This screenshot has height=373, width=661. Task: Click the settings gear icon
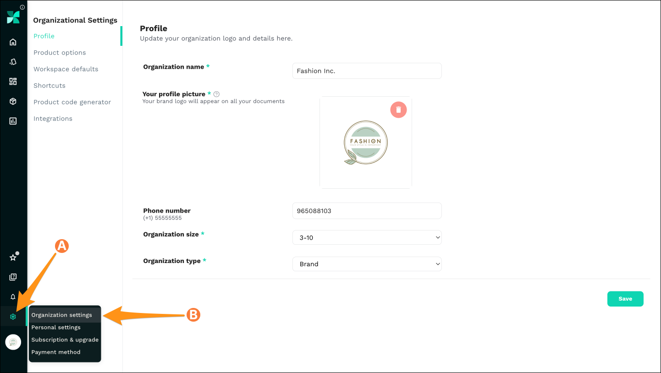click(x=13, y=316)
